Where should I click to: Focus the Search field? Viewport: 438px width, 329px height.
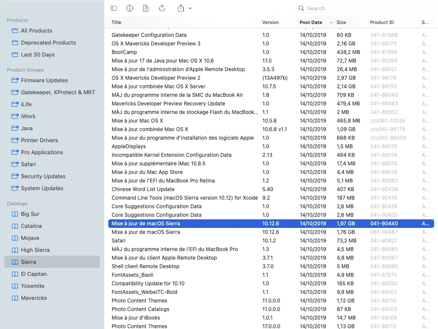pos(365,9)
